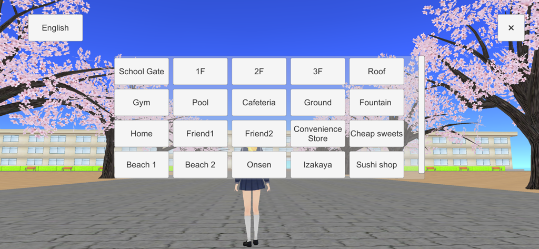Travel to Beach 1

point(142,165)
